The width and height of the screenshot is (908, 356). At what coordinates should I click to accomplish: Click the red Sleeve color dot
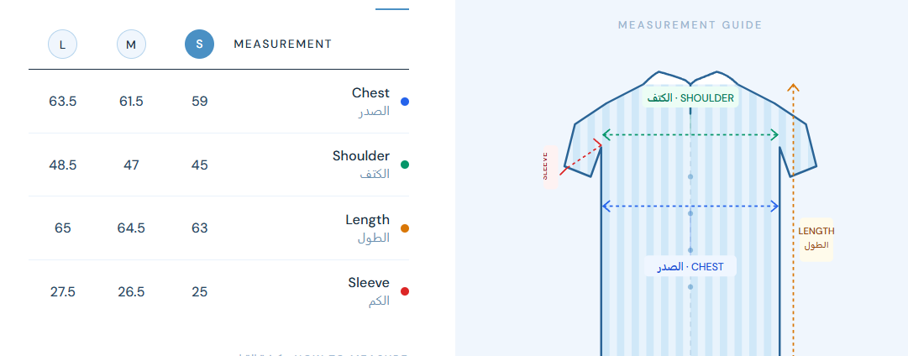405,291
